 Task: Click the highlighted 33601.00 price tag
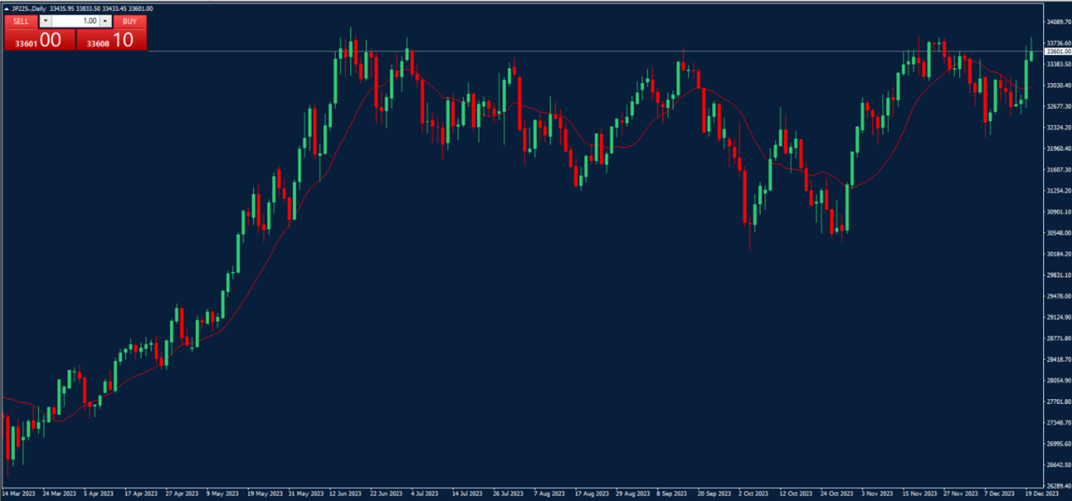[1058, 51]
